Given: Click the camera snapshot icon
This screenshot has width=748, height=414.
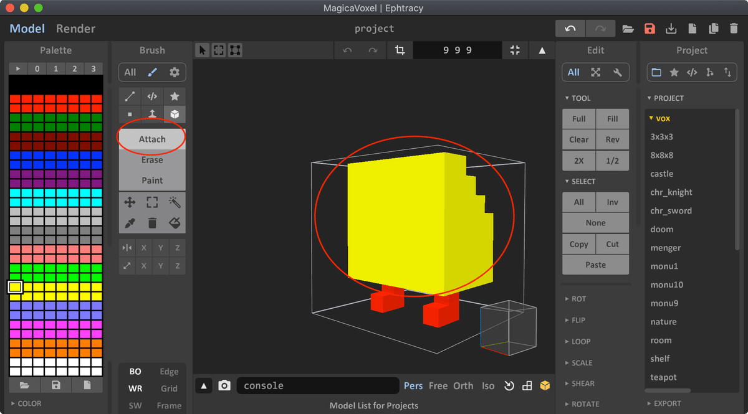Looking at the screenshot, I should 224,386.
